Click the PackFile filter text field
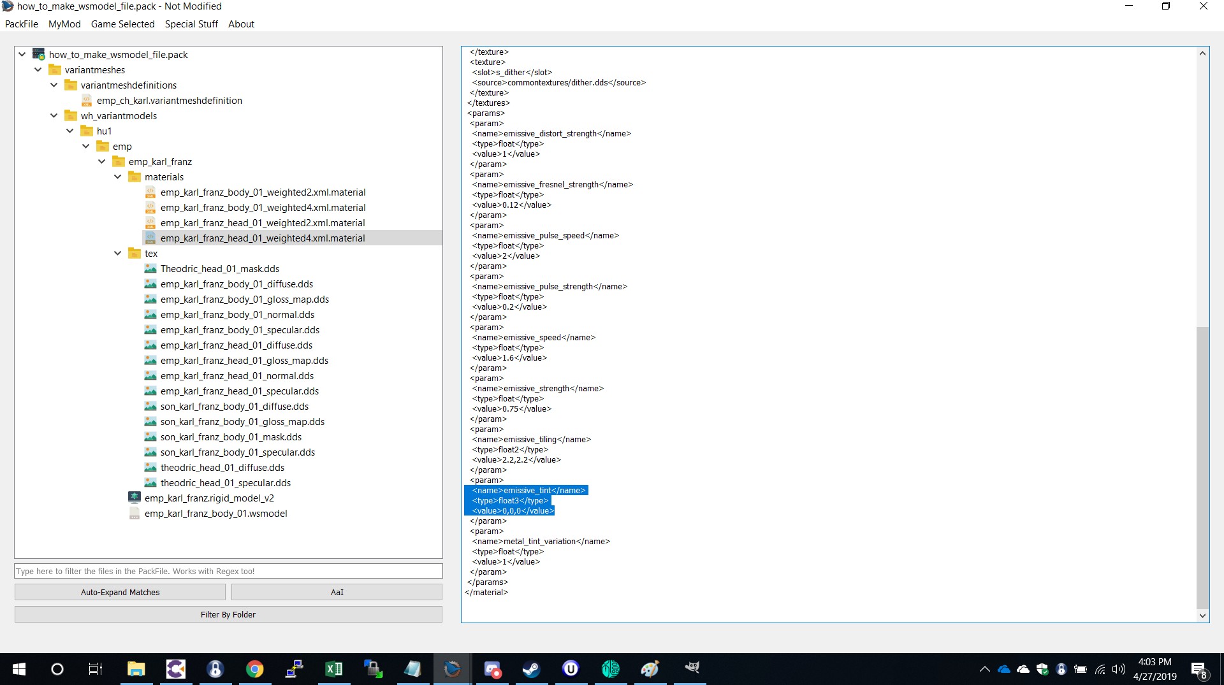 (x=228, y=571)
